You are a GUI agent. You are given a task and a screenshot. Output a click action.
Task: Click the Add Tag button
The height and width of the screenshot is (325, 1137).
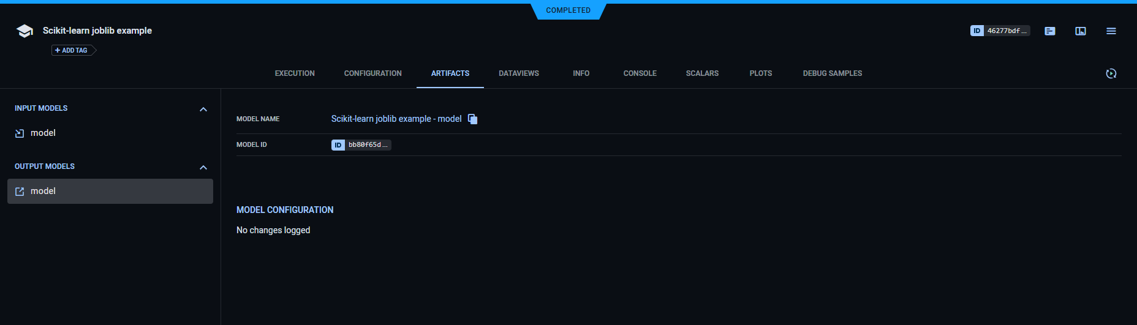(x=73, y=50)
